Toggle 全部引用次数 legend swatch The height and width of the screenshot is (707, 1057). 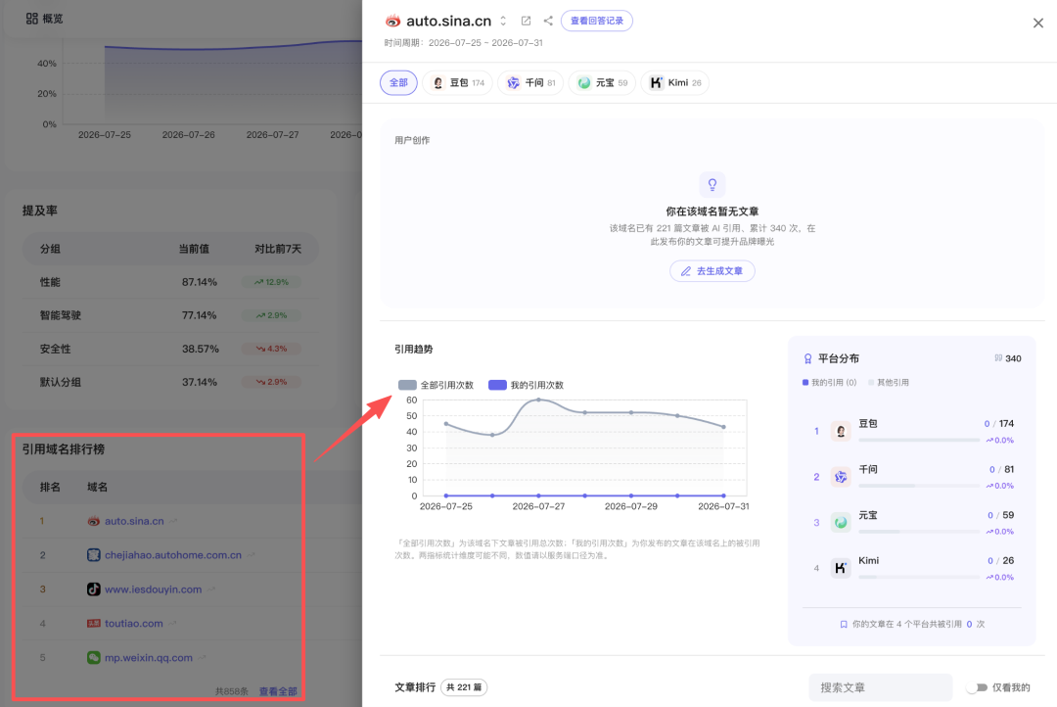point(407,385)
